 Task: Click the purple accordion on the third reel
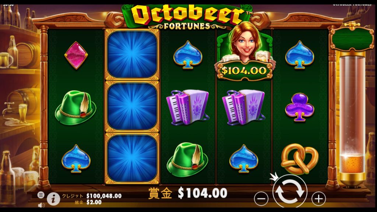[x=187, y=107]
